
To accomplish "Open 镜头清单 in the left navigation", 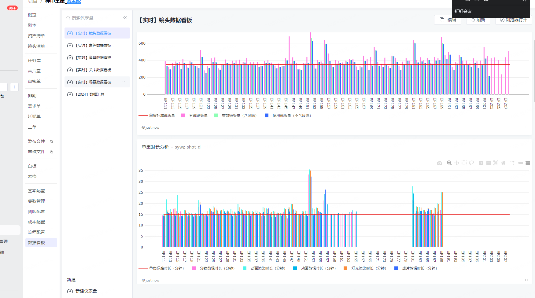I will (36, 46).
